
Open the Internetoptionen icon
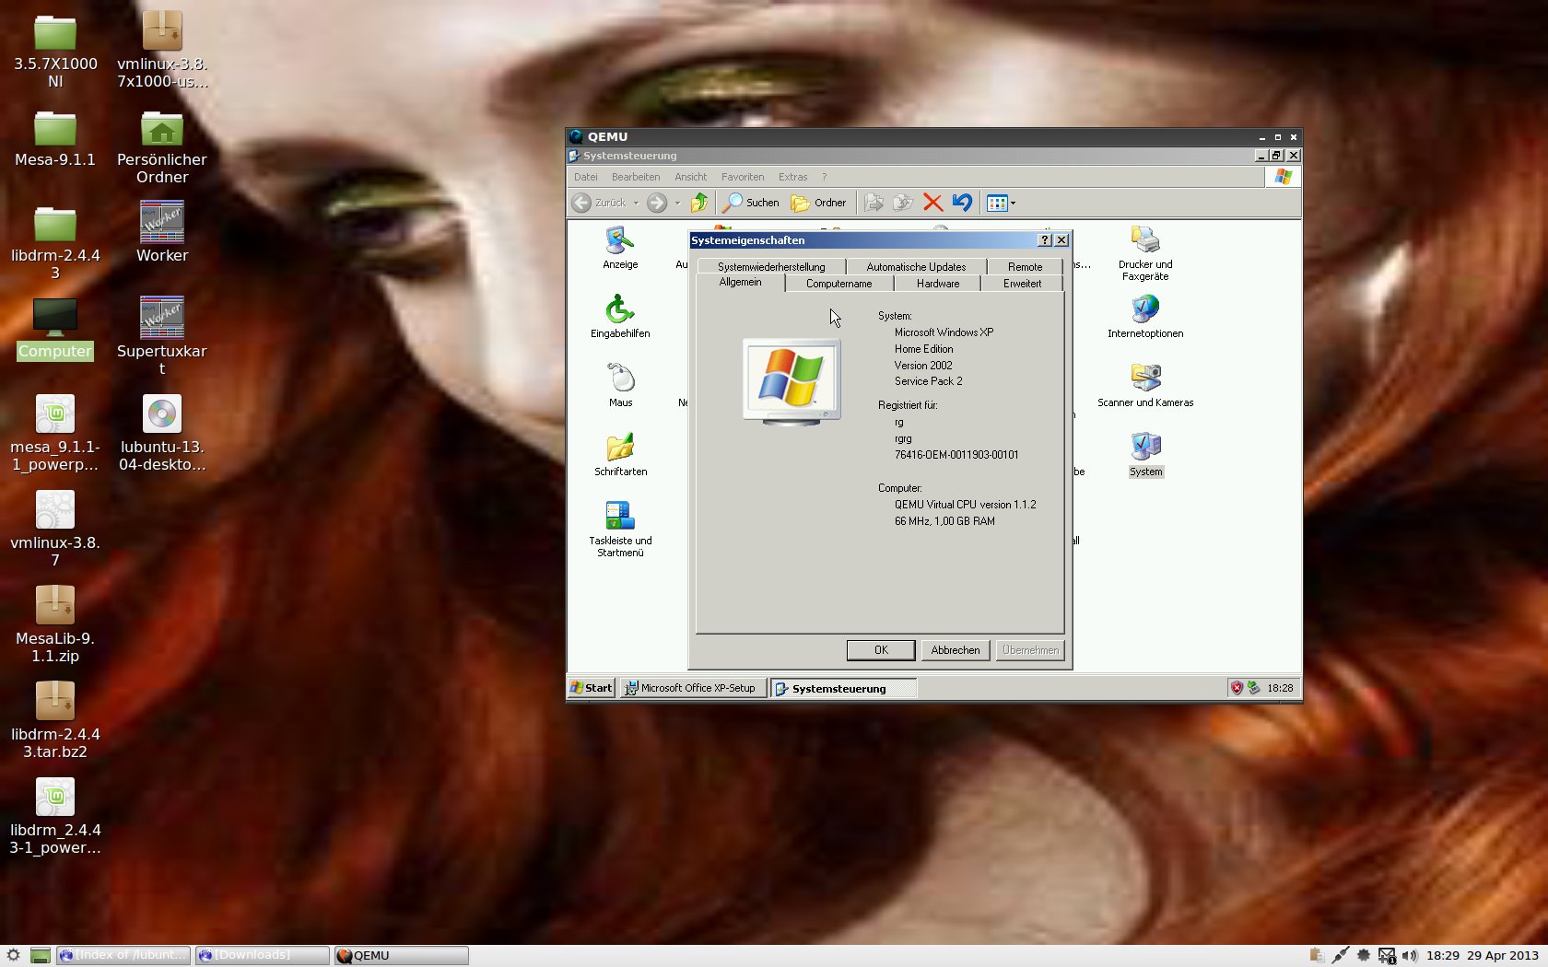coord(1145,310)
